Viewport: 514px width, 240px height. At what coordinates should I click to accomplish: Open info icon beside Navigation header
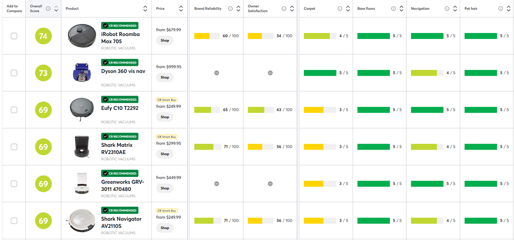click(447, 8)
